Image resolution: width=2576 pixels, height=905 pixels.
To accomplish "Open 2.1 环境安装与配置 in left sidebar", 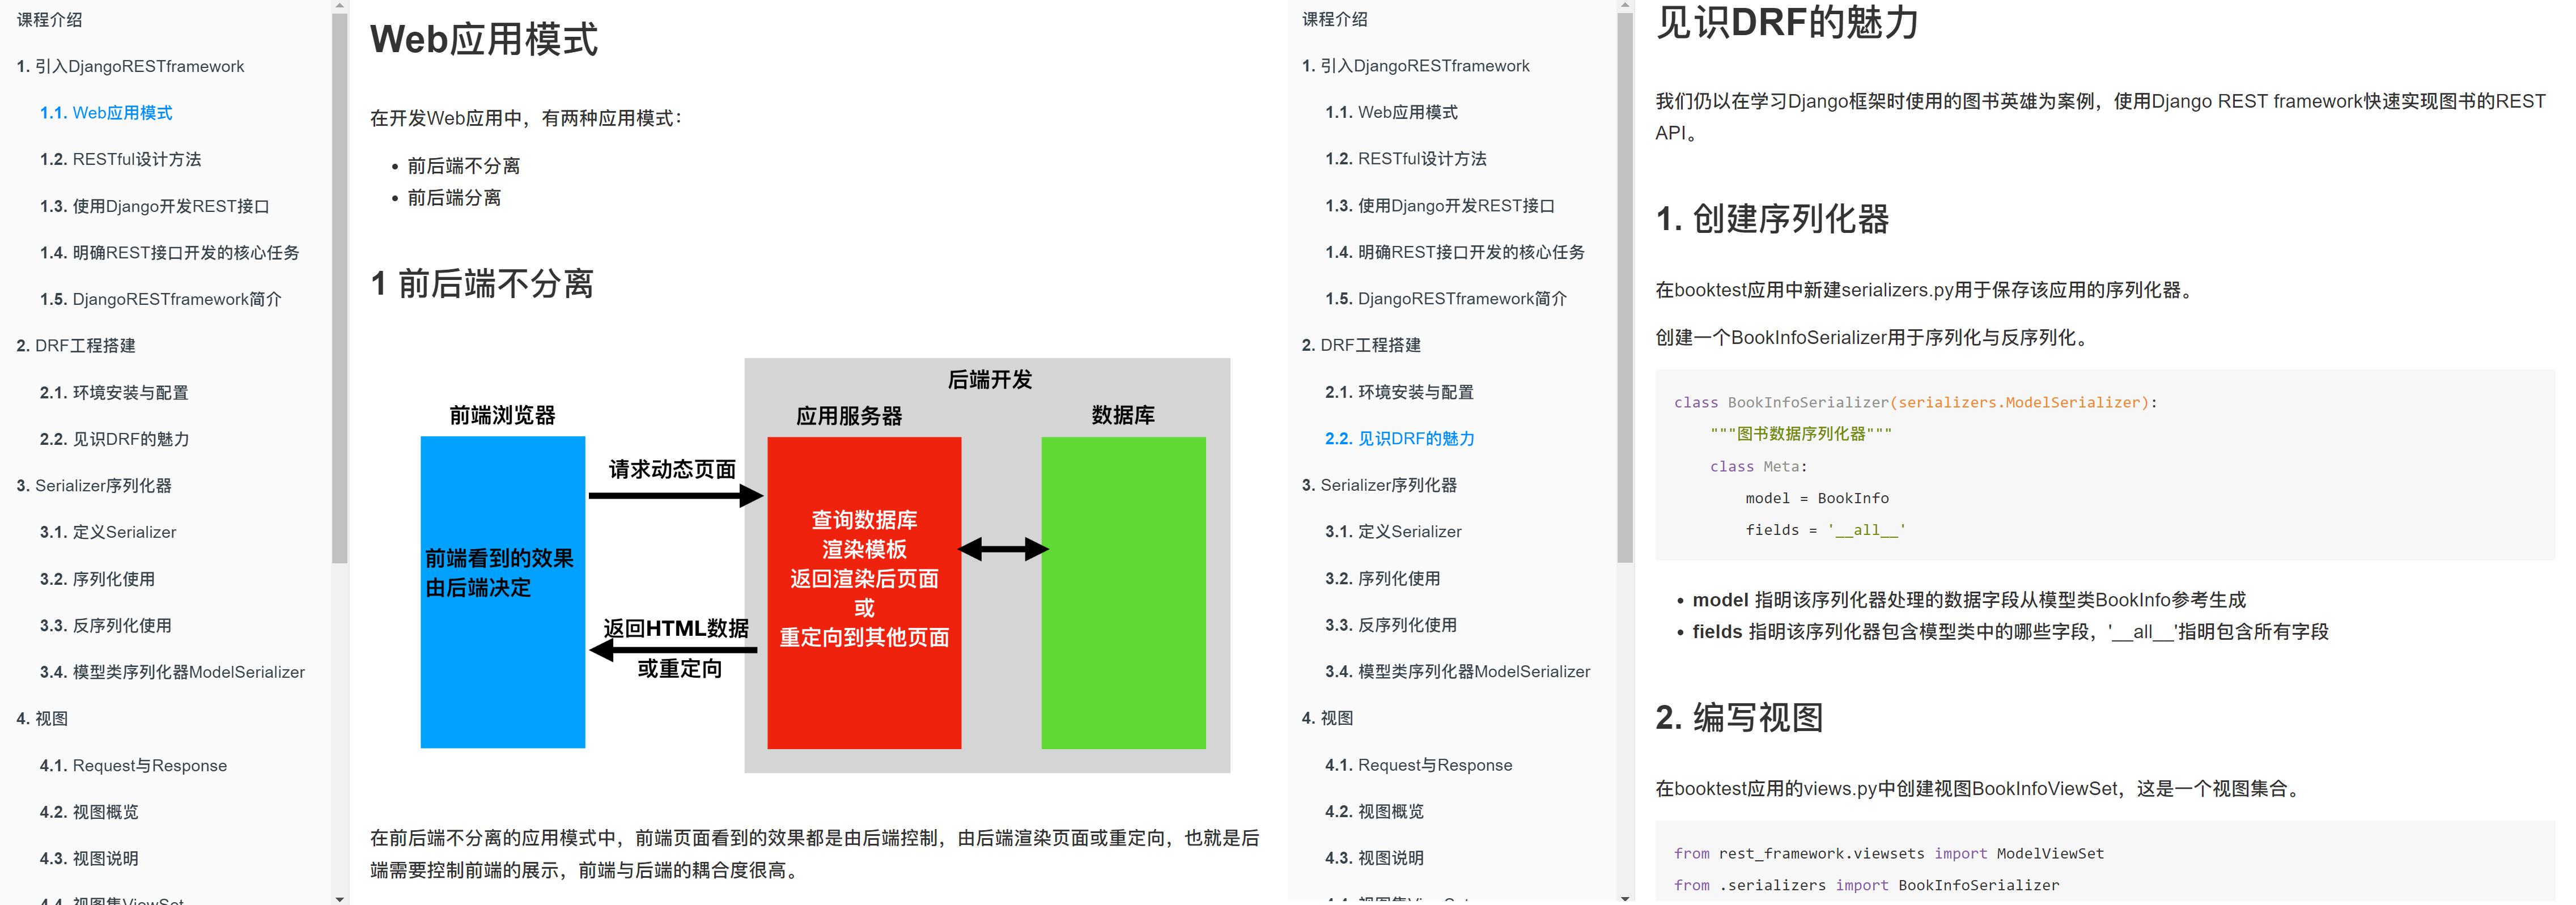I will (x=114, y=392).
